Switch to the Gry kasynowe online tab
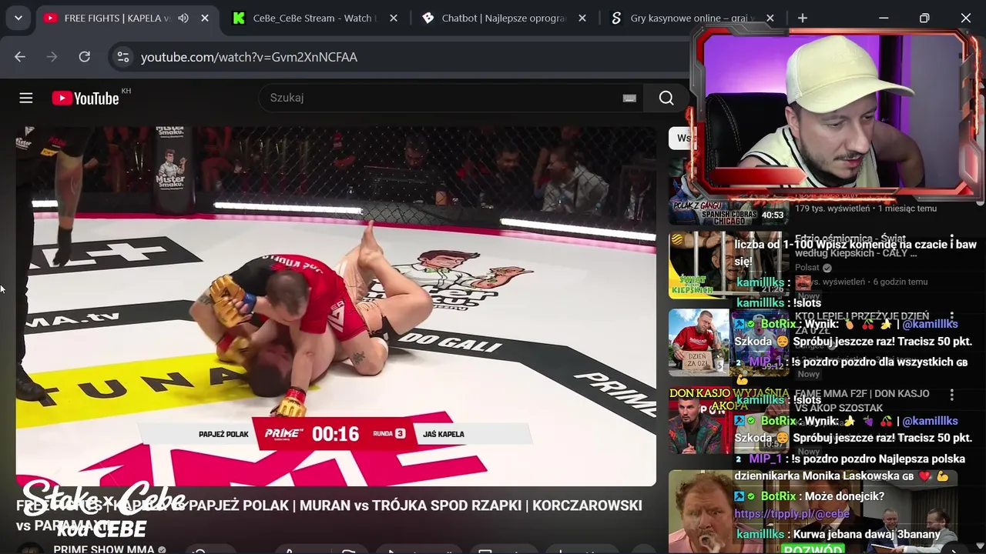986x554 pixels. 682,18
